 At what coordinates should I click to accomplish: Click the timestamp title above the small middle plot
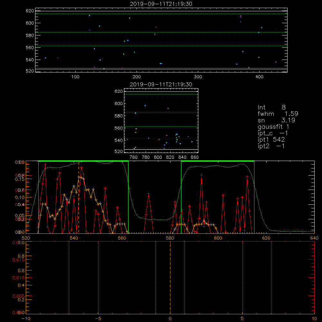pyautogui.click(x=161, y=84)
